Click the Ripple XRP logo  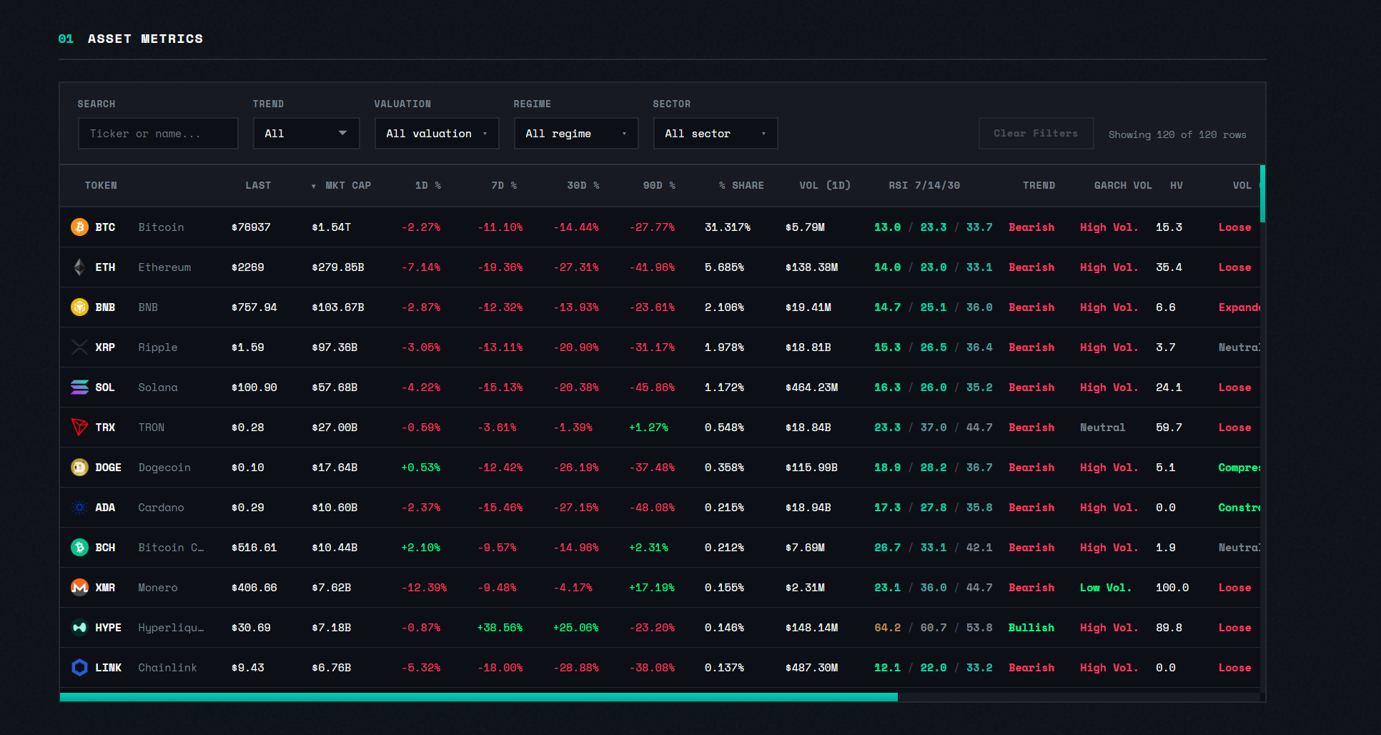[79, 347]
